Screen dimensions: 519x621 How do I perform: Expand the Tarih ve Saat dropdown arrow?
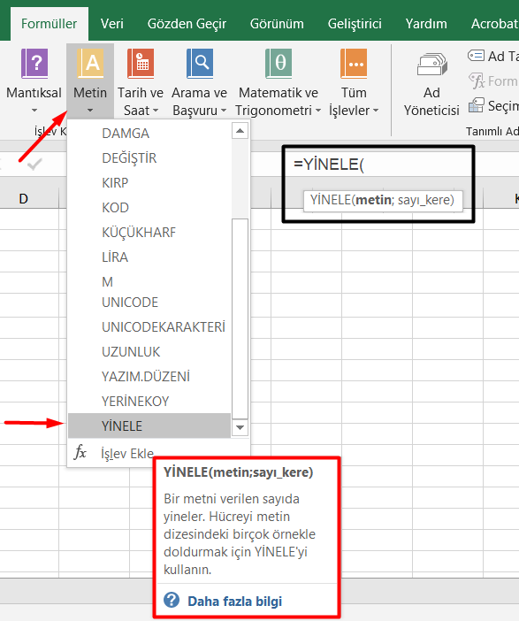pos(156,111)
